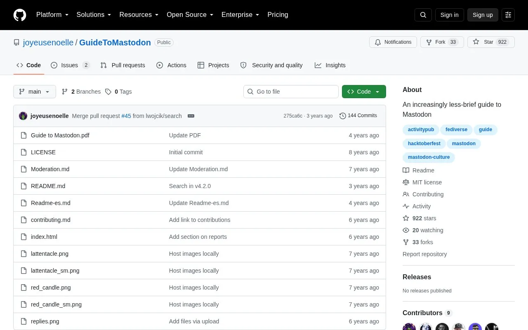Viewport: 528px width, 330px height.
Task: Open the Enterprise dropdown
Action: click(x=240, y=15)
